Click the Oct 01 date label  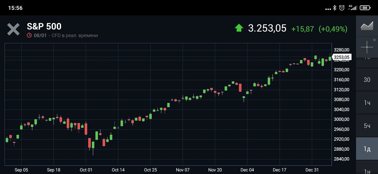point(86,170)
